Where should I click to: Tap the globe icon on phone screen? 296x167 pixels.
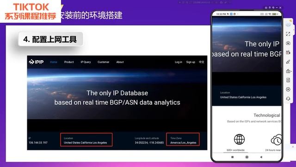[x=239, y=139]
